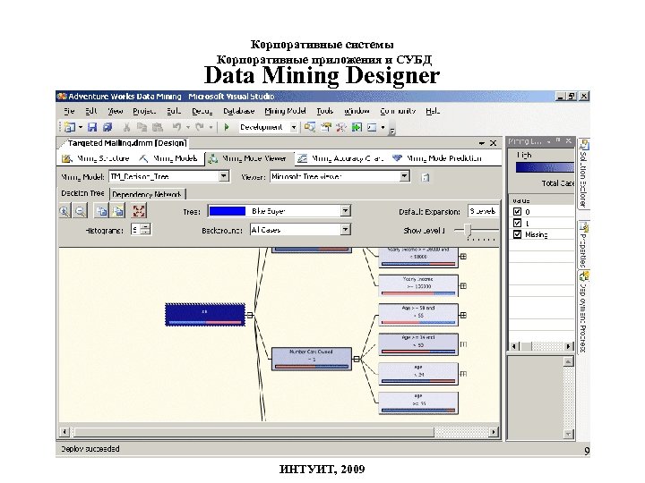Viewport: 645px width, 483px height.
Task: Open the Database menu
Action: tap(238, 111)
